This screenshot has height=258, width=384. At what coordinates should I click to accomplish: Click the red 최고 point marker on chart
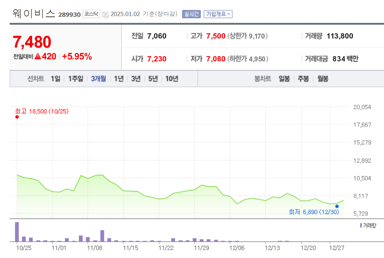17,117
